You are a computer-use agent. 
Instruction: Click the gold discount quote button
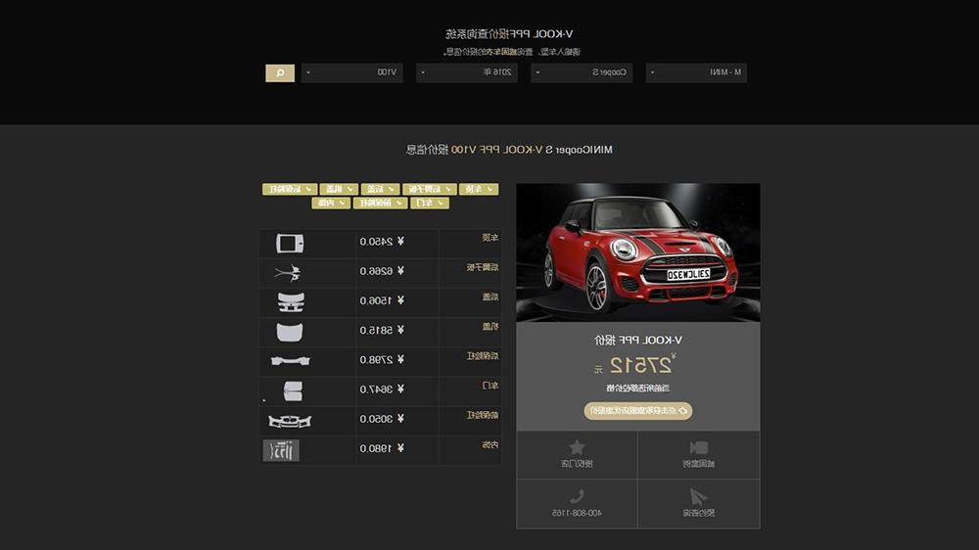[x=638, y=411]
